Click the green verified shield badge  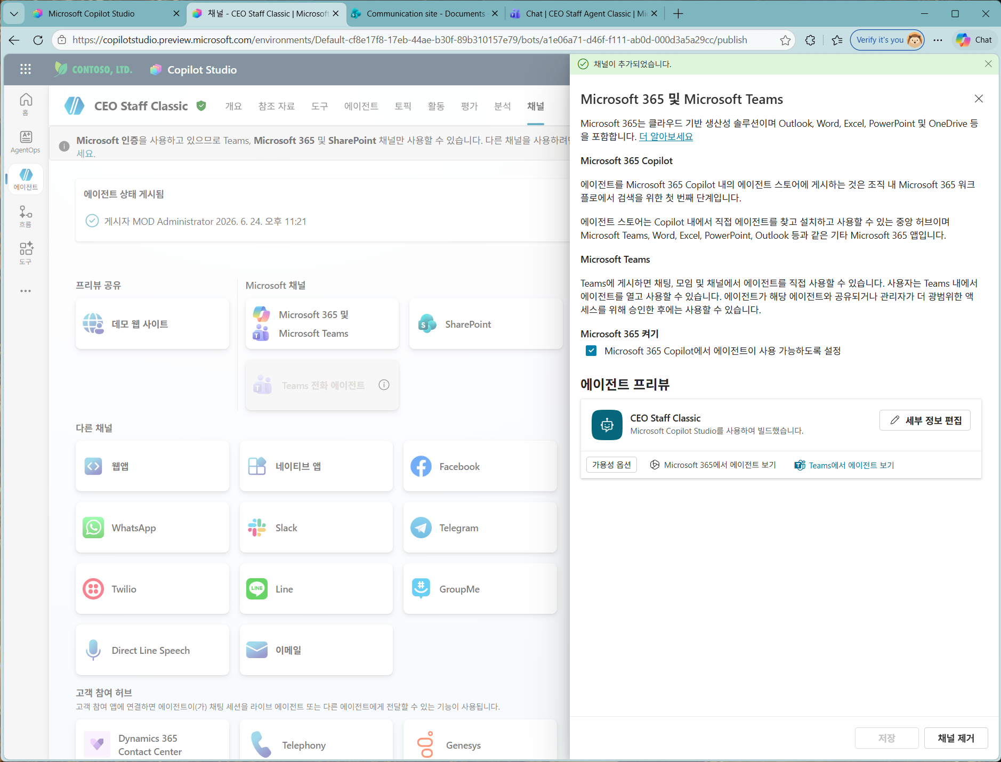tap(201, 106)
